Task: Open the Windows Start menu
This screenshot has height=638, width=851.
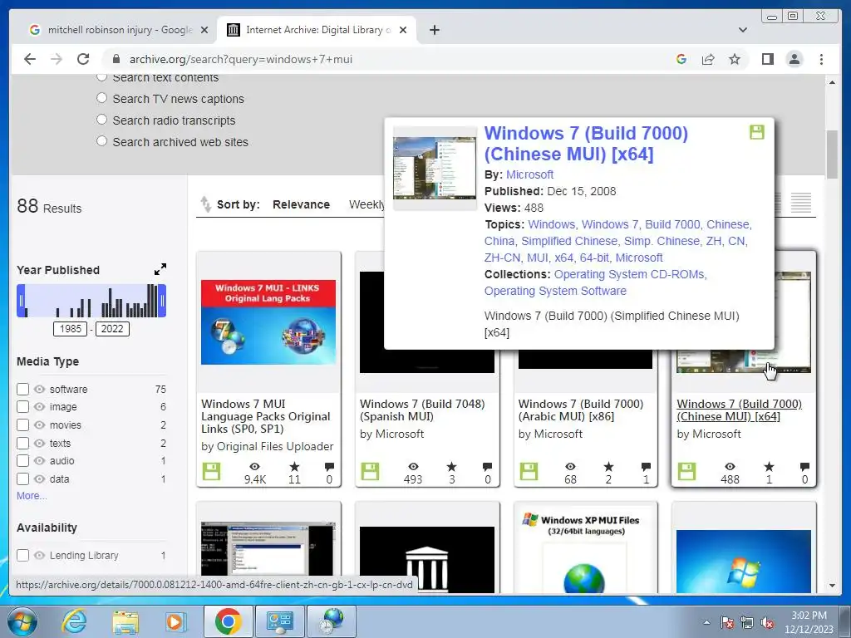Action: (22, 621)
